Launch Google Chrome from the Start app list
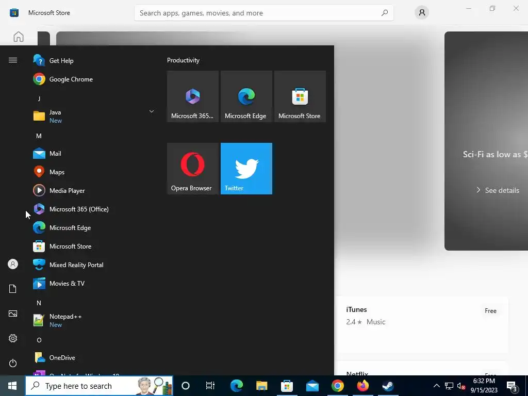Viewport: 528px width, 396px height. pyautogui.click(x=94, y=79)
